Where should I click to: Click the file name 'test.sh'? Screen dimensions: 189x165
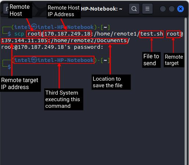point(151,34)
